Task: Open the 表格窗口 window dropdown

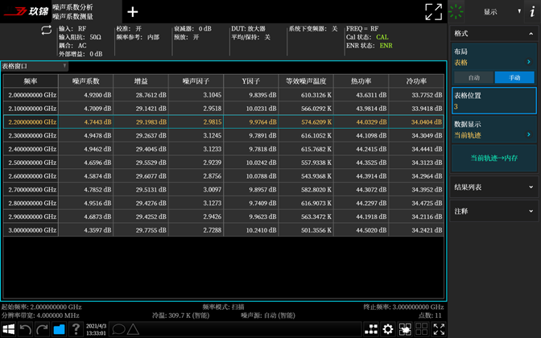Action: (x=34, y=66)
